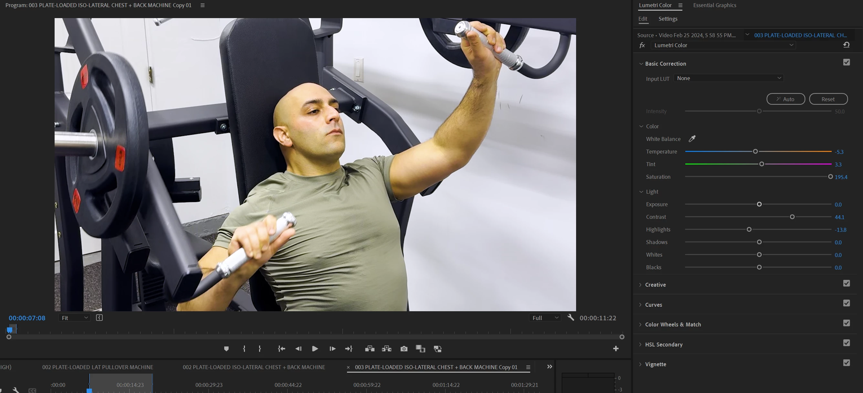This screenshot has width=863, height=393.
Task: Click the Reset button in Basic Correction
Action: tap(828, 99)
